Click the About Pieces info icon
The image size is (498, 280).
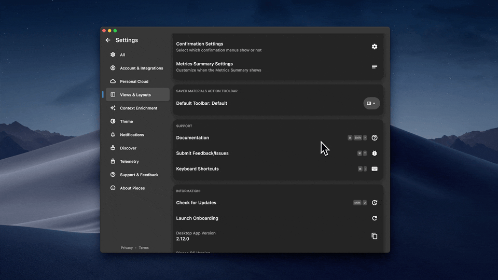click(113, 188)
